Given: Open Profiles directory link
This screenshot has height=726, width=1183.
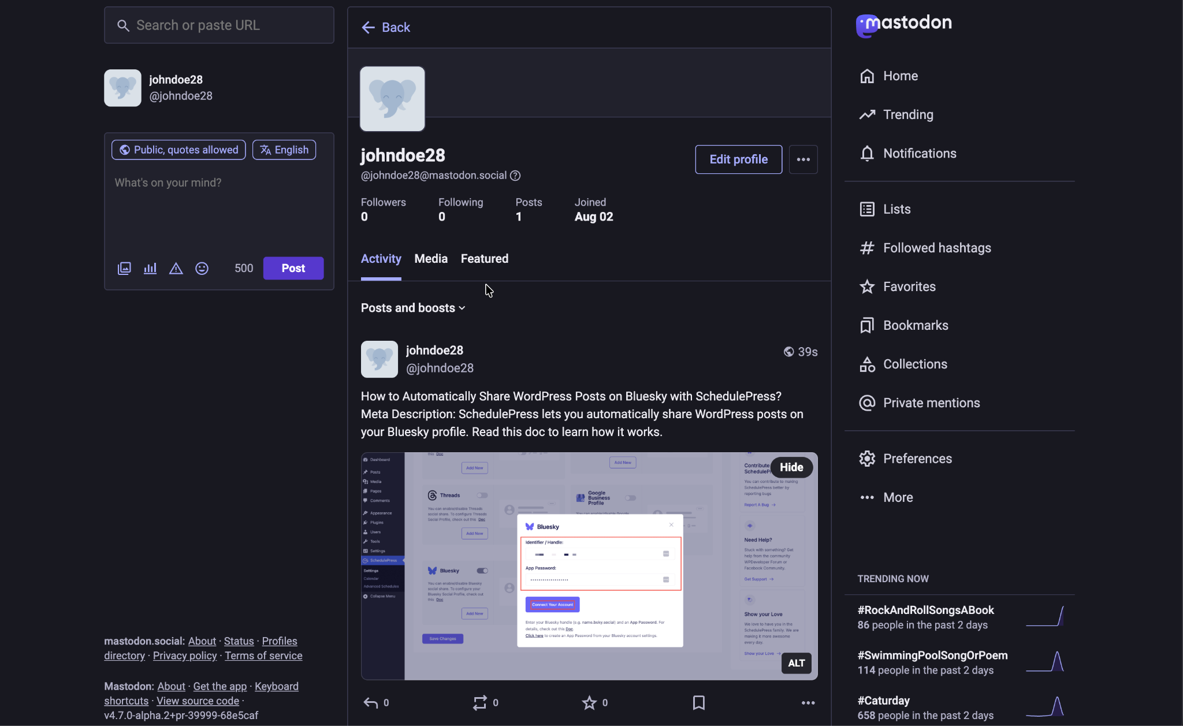Looking at the screenshot, I should click(200, 649).
